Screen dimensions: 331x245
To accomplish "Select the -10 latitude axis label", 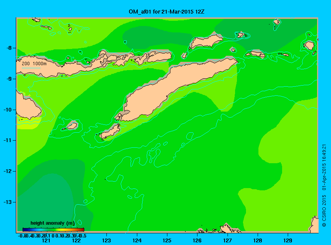I will pos(8,110).
